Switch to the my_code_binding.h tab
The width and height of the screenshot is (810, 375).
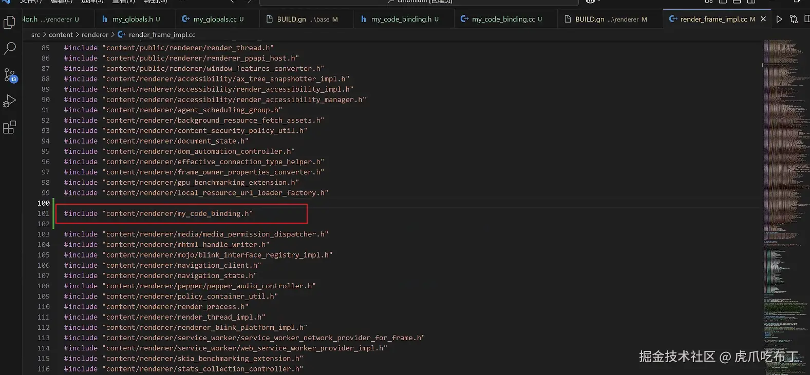point(404,19)
